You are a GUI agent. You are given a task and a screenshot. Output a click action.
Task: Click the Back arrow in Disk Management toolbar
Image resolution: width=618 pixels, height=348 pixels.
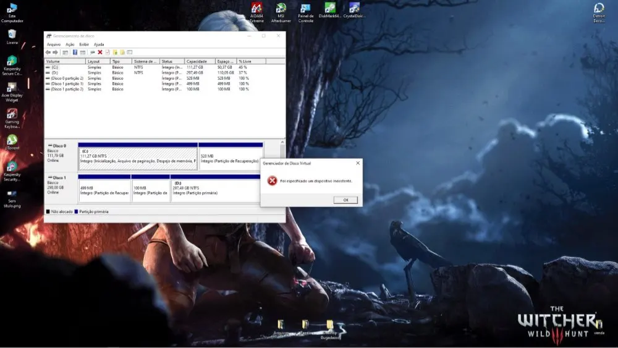[48, 53]
